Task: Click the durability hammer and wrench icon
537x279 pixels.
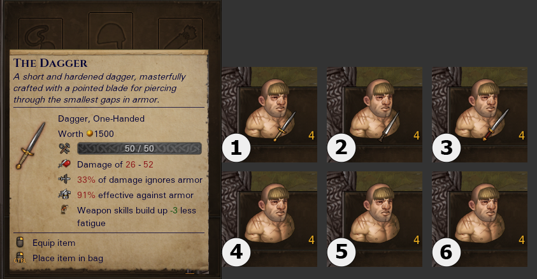Action: pos(64,148)
